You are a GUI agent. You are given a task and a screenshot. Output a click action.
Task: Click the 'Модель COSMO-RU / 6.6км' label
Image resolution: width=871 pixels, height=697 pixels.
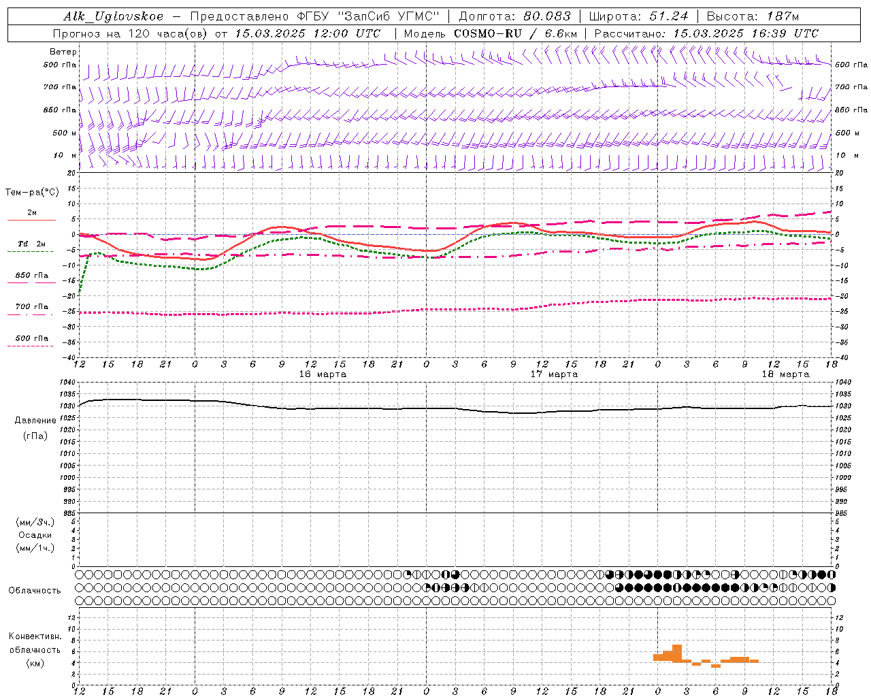point(491,33)
